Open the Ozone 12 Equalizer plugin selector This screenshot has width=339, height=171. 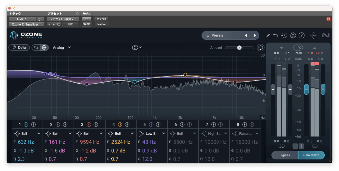click(26, 24)
